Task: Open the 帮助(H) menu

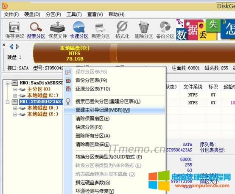Action: click(x=117, y=14)
